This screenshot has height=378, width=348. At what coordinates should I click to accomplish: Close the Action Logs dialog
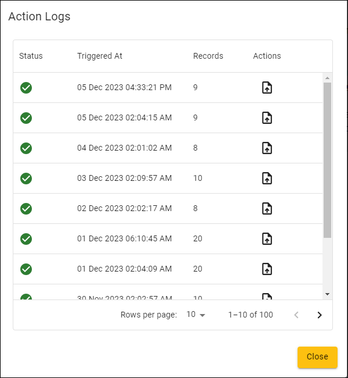317,357
